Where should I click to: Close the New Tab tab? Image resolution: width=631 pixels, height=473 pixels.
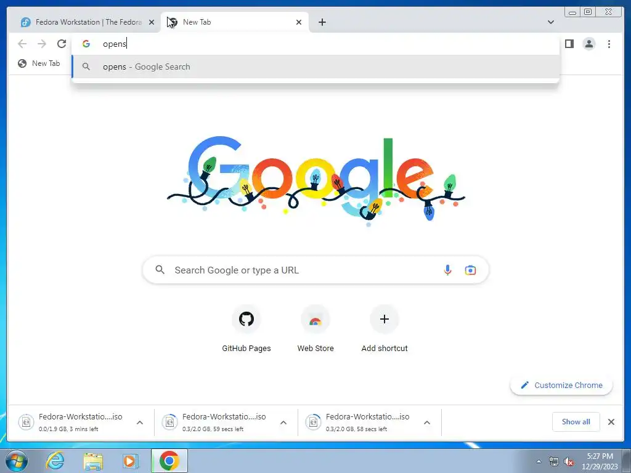coord(299,22)
